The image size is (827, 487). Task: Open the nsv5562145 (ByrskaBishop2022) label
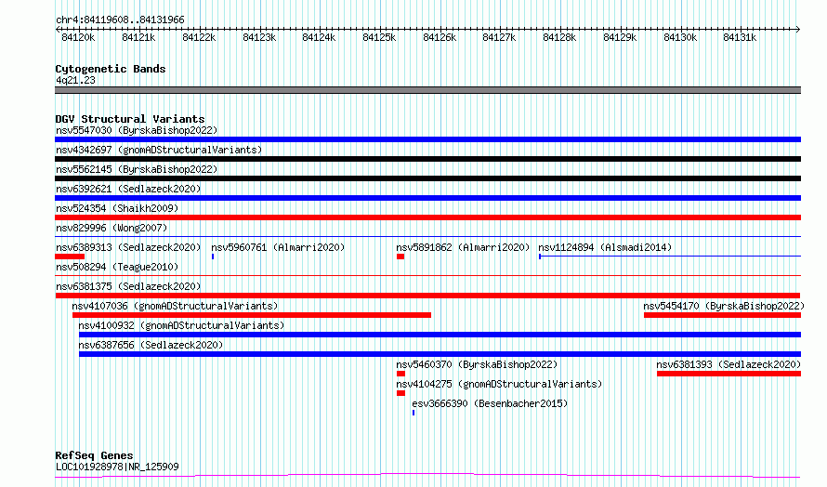tap(137, 169)
